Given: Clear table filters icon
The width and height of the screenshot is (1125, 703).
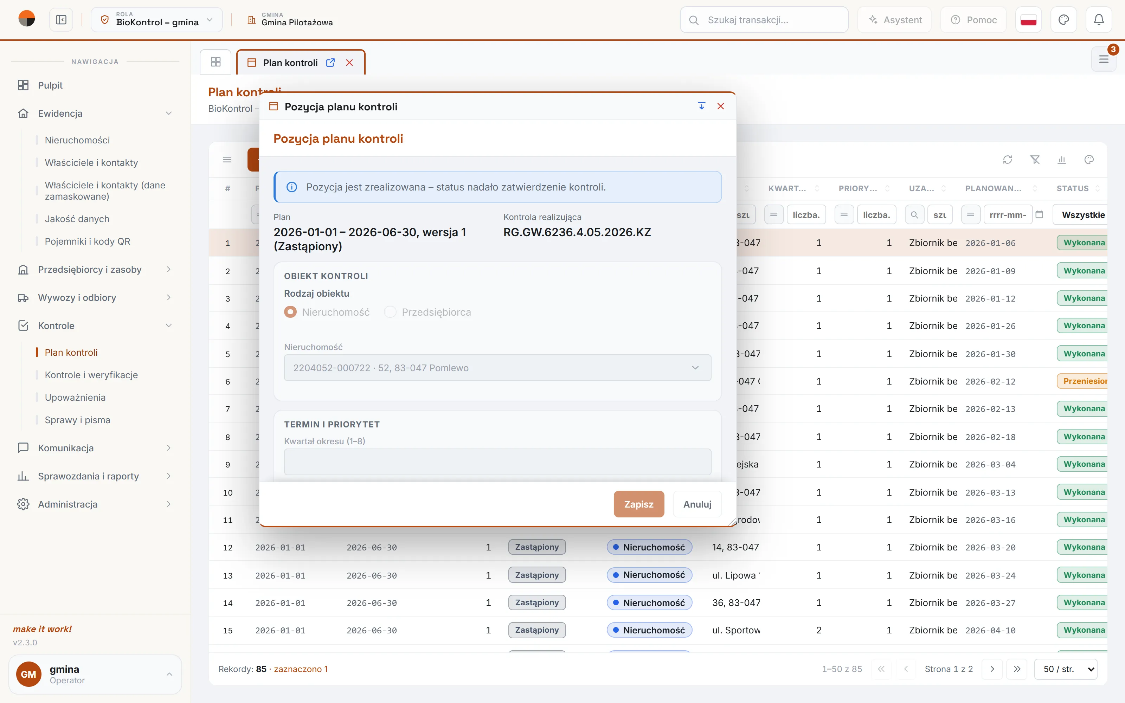Looking at the screenshot, I should tap(1035, 160).
